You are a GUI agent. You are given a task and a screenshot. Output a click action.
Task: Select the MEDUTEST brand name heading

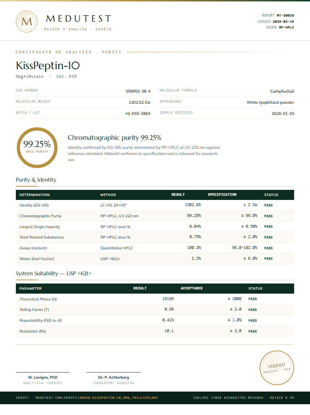pyautogui.click(x=78, y=18)
